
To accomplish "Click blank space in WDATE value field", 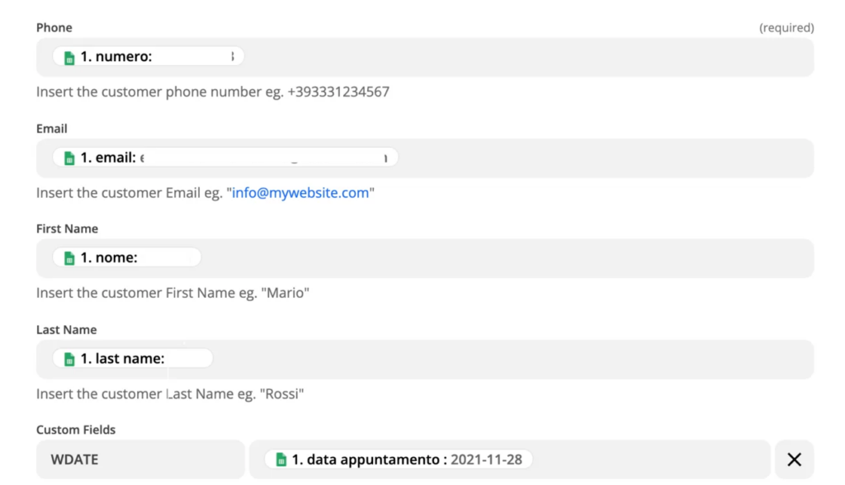I will pyautogui.click(x=652, y=459).
